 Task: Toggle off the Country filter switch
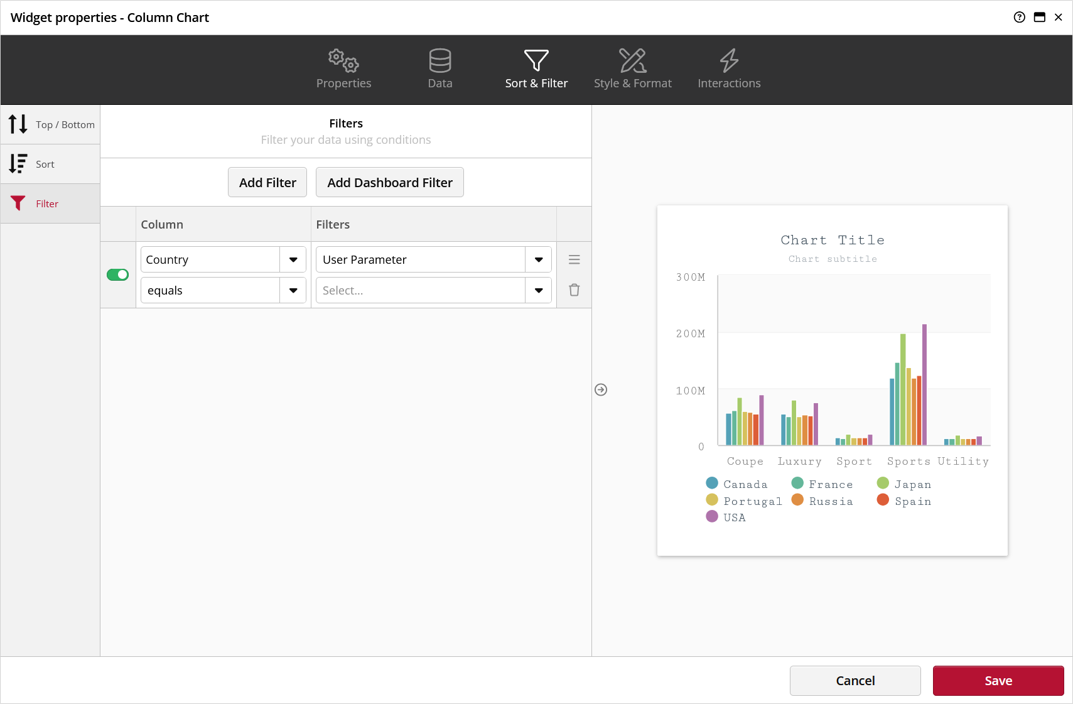(x=117, y=274)
